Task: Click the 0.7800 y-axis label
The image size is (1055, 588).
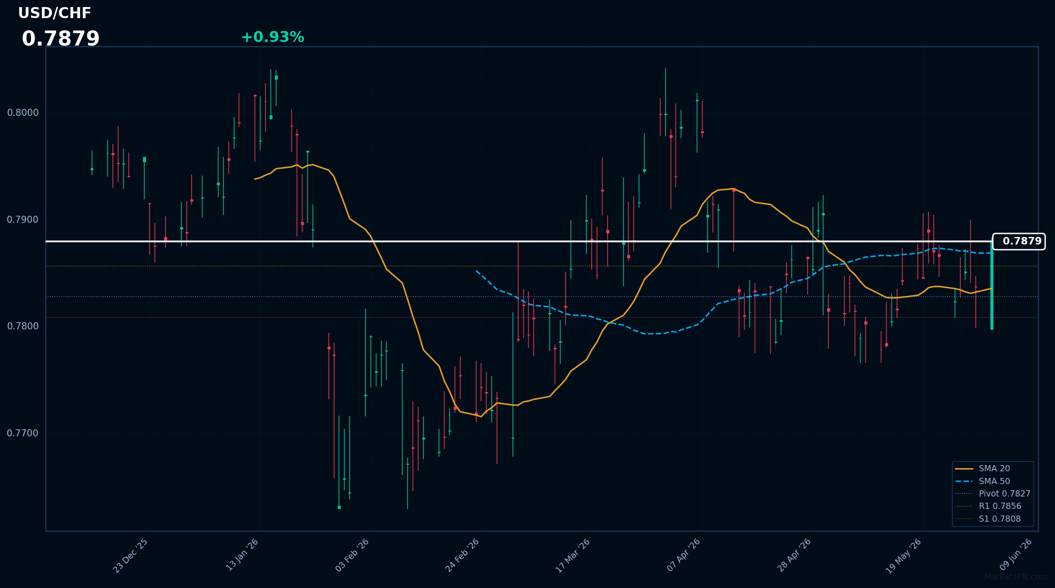Action: 23,326
